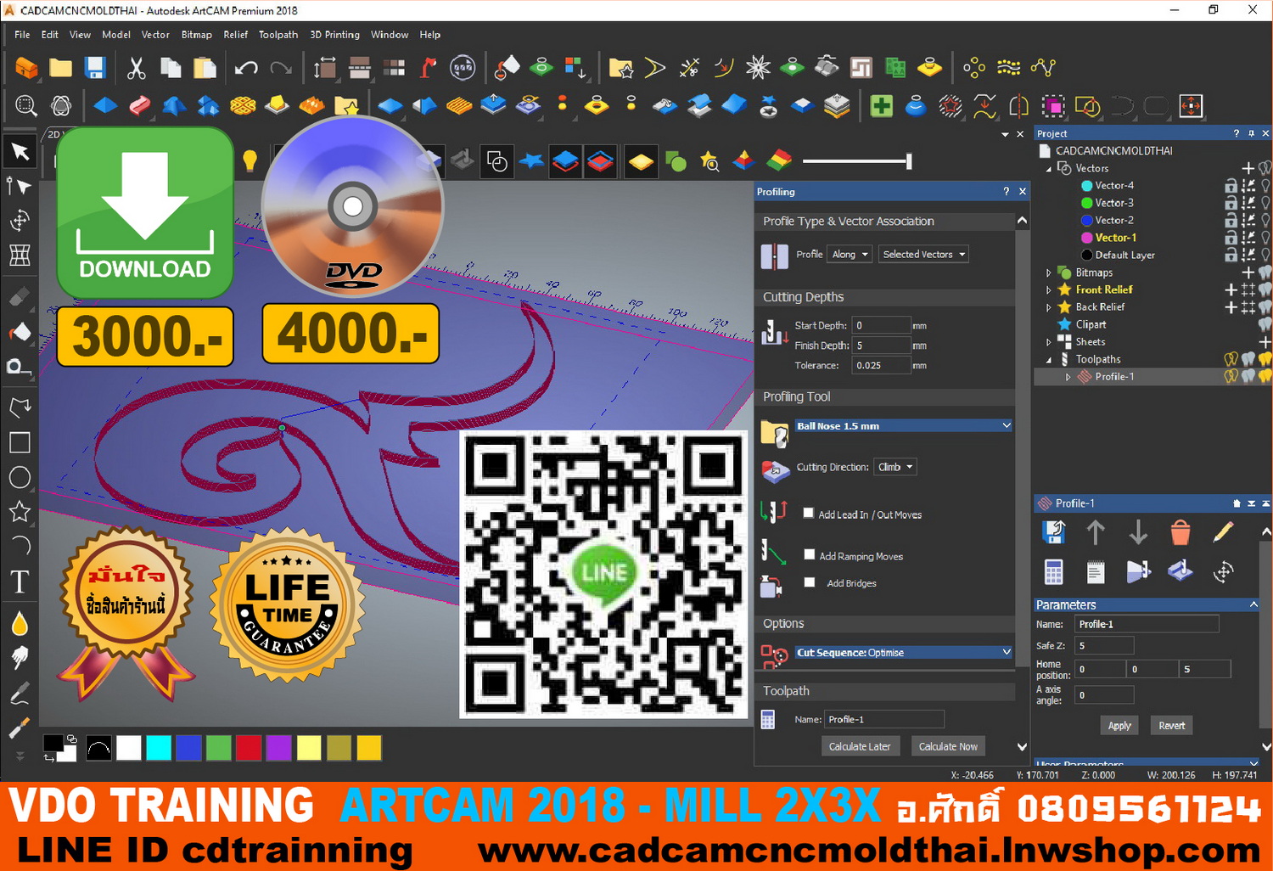The image size is (1273, 871).
Task: Open the Toolpath menu
Action: click(x=278, y=35)
